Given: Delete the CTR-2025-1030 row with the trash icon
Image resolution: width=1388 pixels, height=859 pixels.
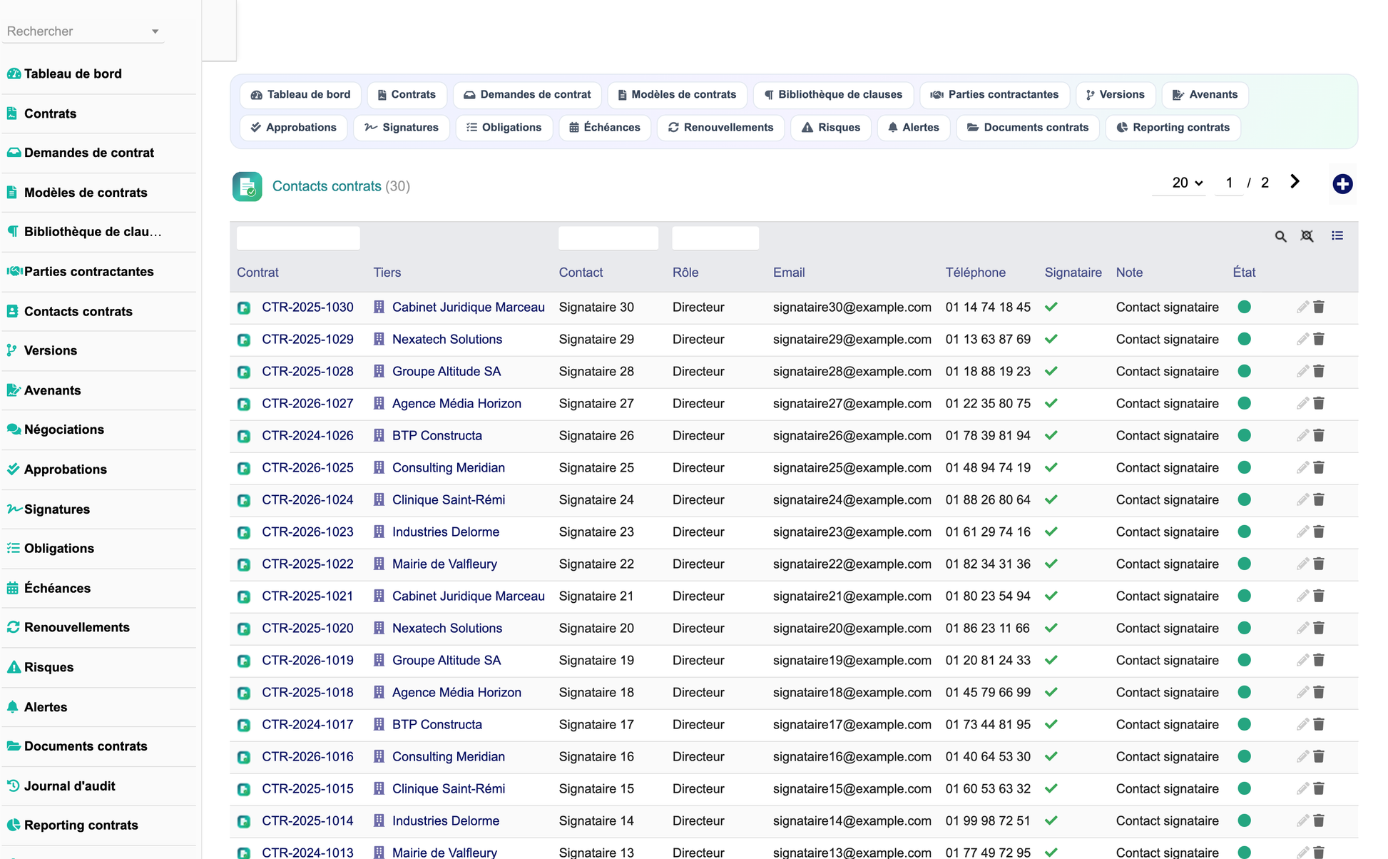Looking at the screenshot, I should pyautogui.click(x=1319, y=307).
